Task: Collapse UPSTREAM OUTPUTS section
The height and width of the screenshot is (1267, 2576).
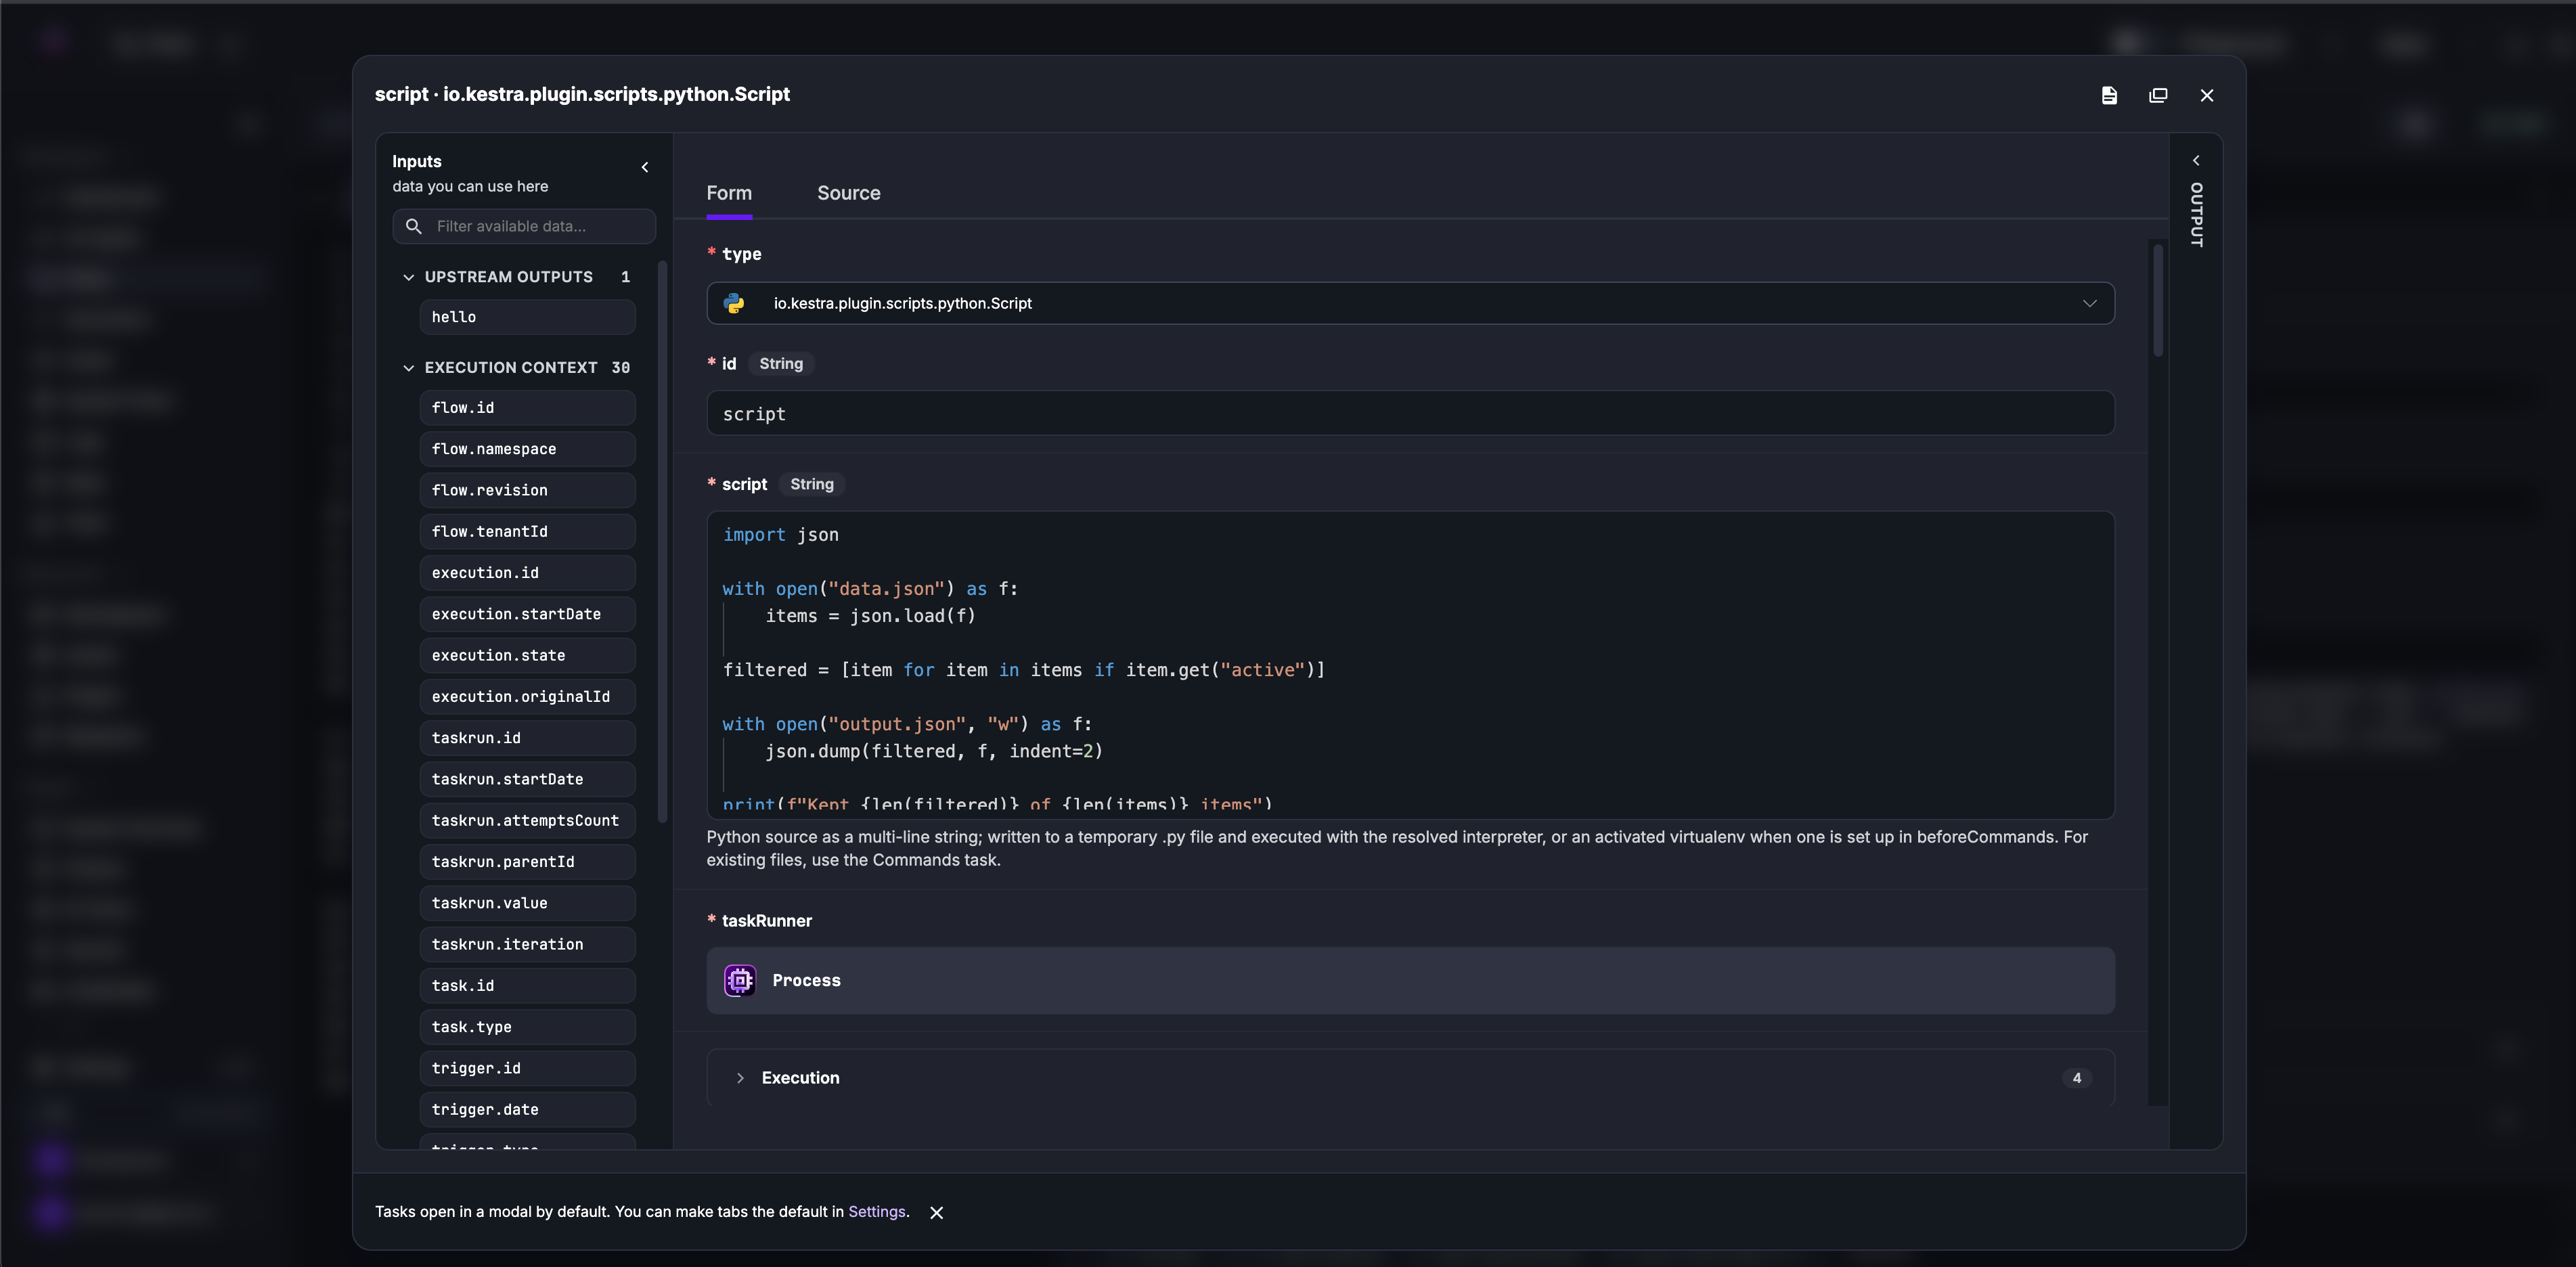Action: point(408,277)
